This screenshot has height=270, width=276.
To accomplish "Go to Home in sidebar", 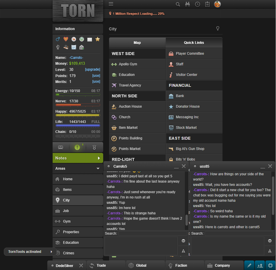I will pos(78,179).
